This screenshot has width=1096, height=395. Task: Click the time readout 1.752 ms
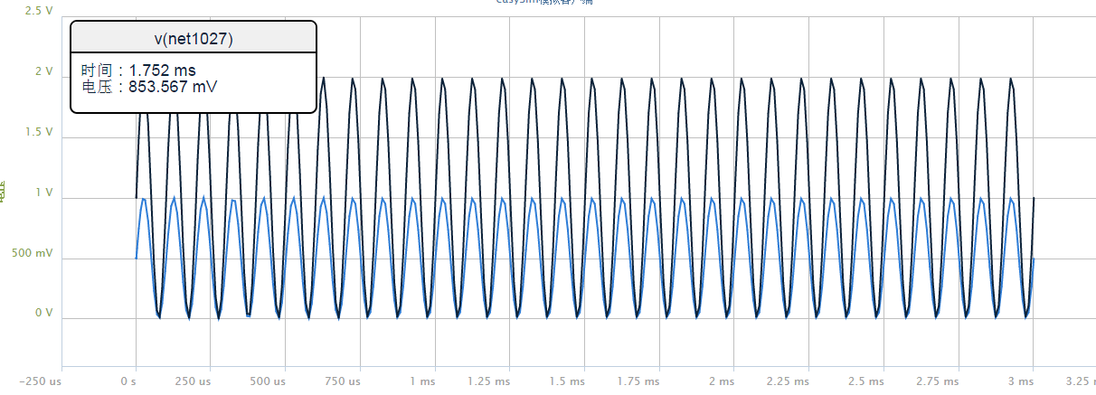163,71
